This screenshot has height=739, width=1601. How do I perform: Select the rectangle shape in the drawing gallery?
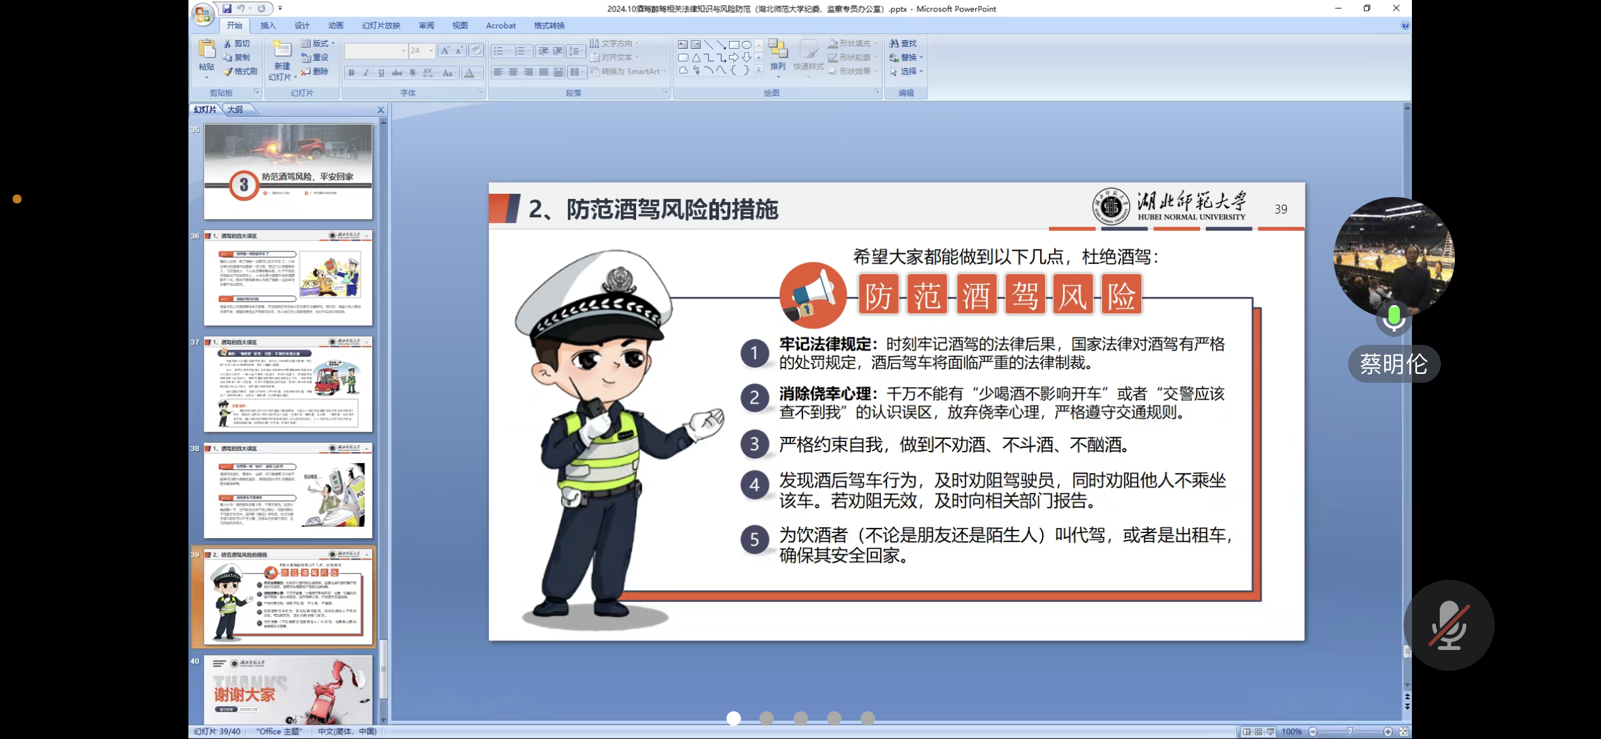(x=733, y=45)
